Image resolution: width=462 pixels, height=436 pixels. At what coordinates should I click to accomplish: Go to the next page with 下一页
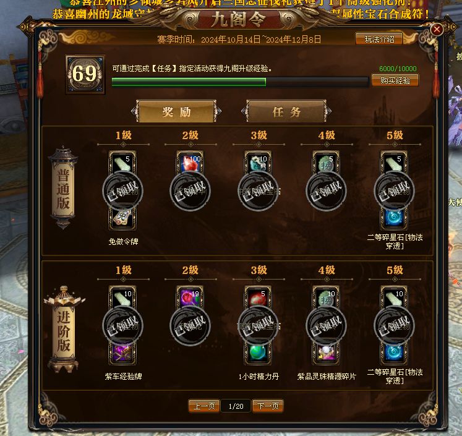pos(268,406)
